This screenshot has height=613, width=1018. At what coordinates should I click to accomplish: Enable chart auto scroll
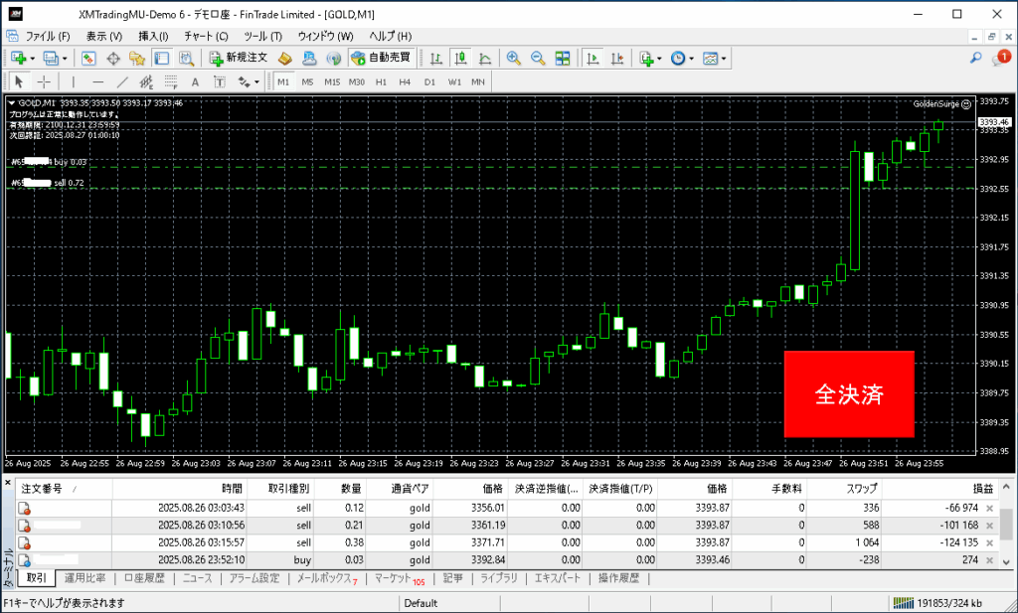(593, 59)
